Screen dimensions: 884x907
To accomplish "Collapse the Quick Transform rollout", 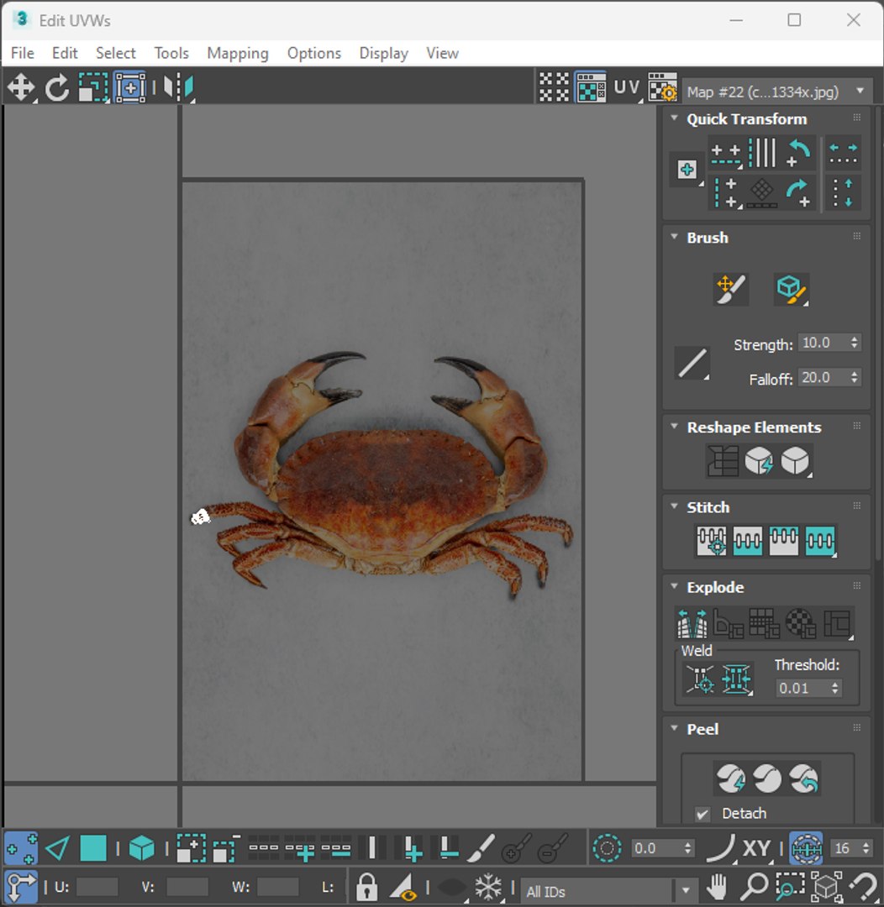I will click(x=674, y=118).
